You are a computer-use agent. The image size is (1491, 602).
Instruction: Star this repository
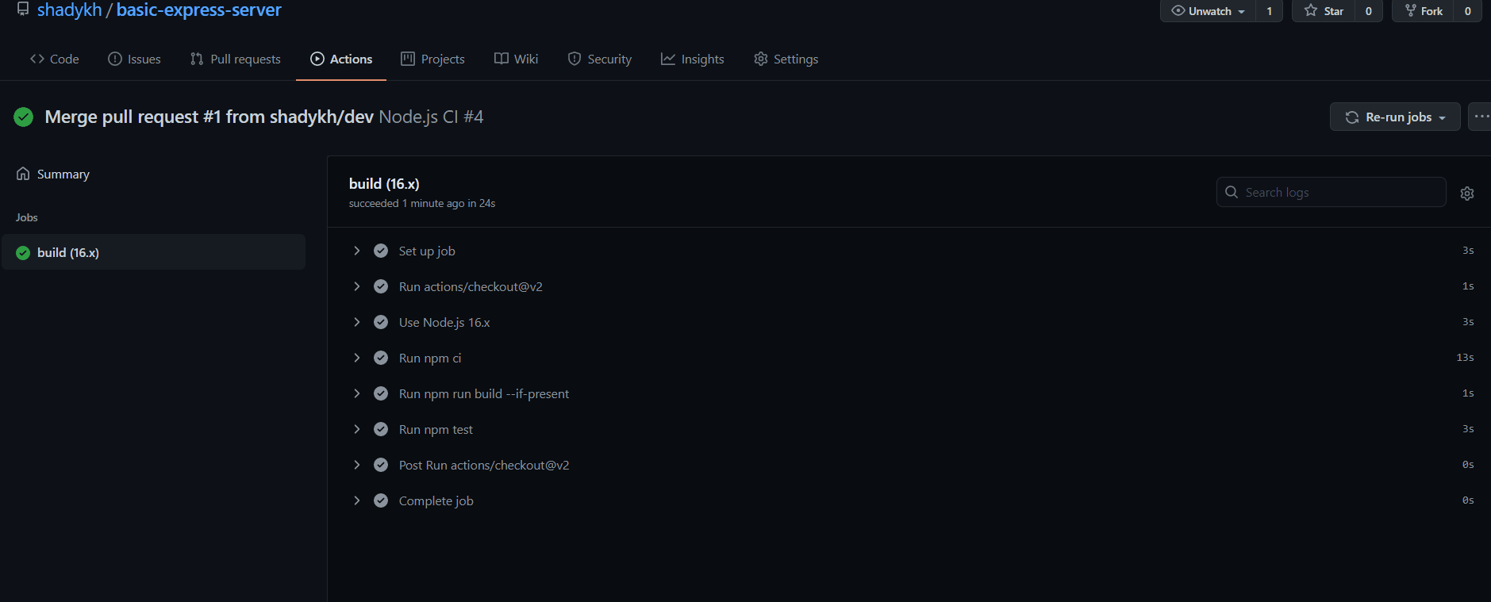[x=1324, y=11]
